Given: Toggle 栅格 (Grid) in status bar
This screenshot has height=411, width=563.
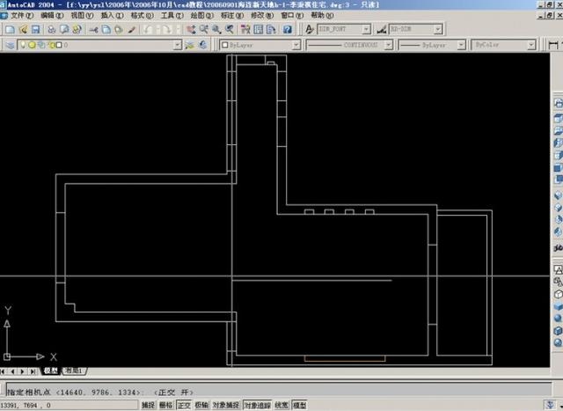Looking at the screenshot, I should coord(165,405).
